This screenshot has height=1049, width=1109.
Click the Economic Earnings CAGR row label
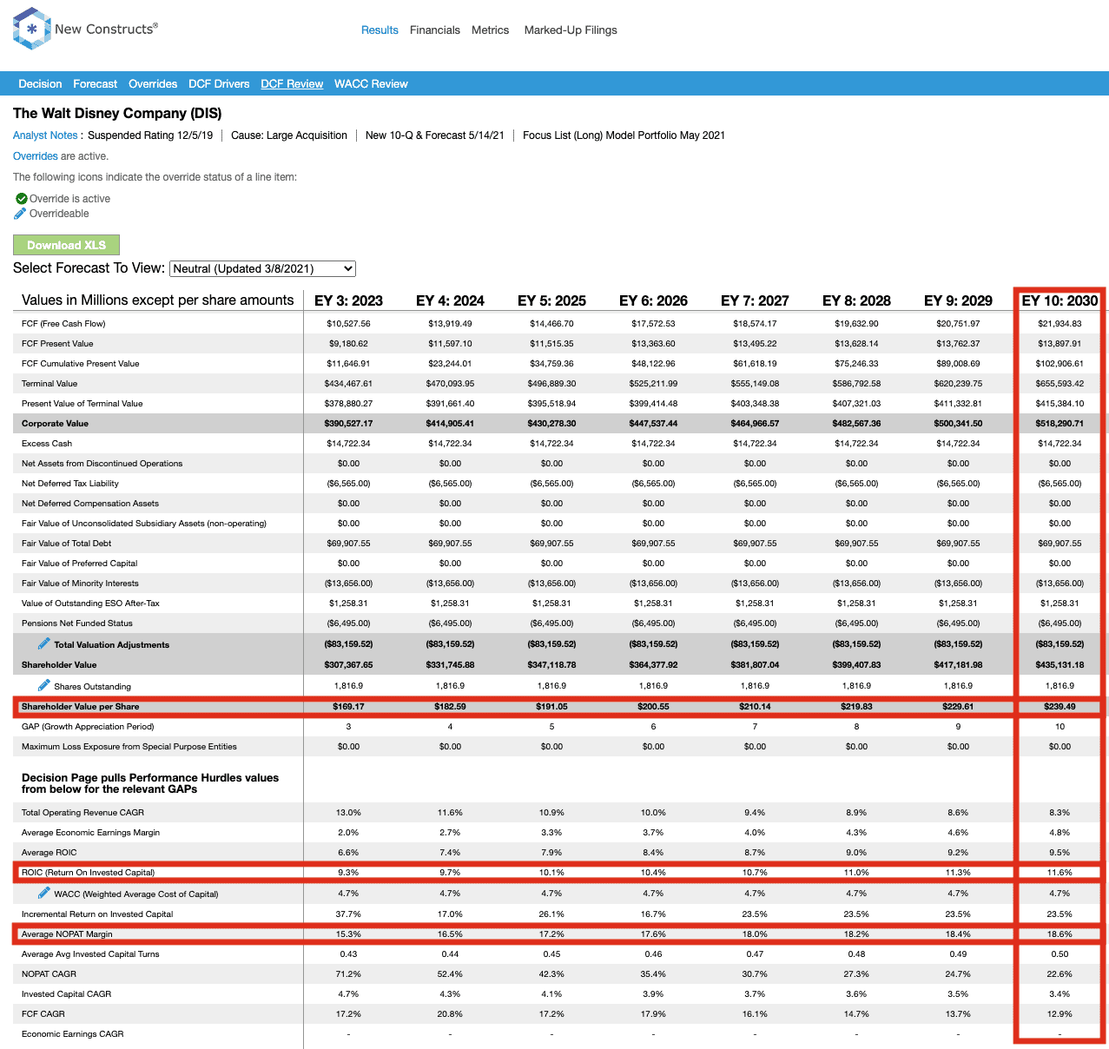[x=73, y=1034]
